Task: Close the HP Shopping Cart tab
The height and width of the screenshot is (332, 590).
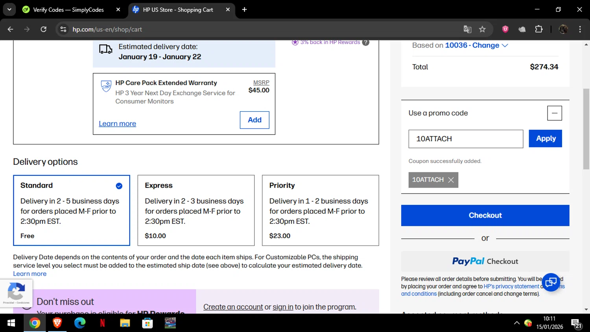Action: 228,9
